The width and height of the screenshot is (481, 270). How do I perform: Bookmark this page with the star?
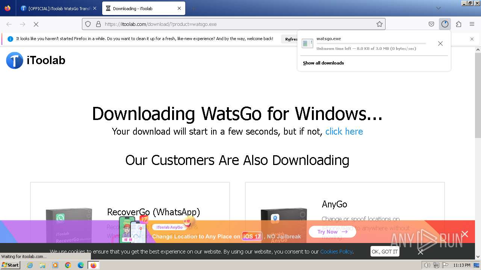coord(380,24)
